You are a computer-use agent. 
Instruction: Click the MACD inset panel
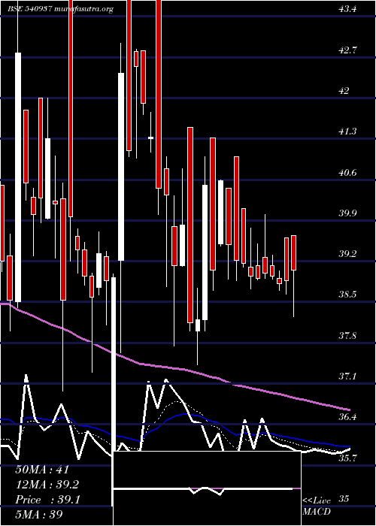pyautogui.click(x=207, y=488)
